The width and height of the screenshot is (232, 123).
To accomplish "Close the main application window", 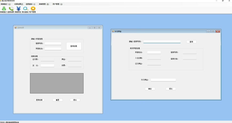I will (x=229, y=1).
